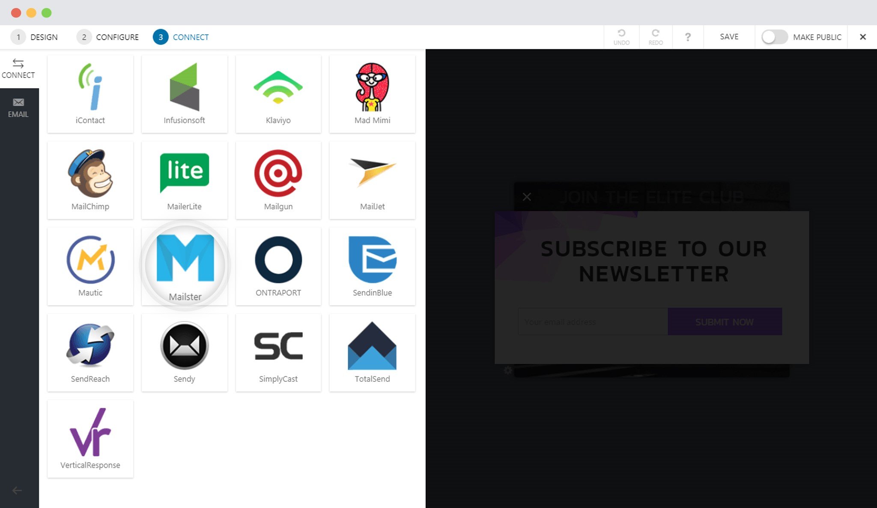Click the Subscribe To Our Newsletter heading

(654, 261)
